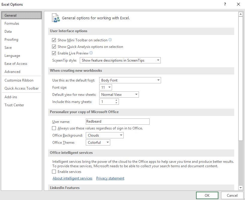The height and width of the screenshot is (200, 245).
Task: Click the Help question mark in title bar
Action: point(225,4)
